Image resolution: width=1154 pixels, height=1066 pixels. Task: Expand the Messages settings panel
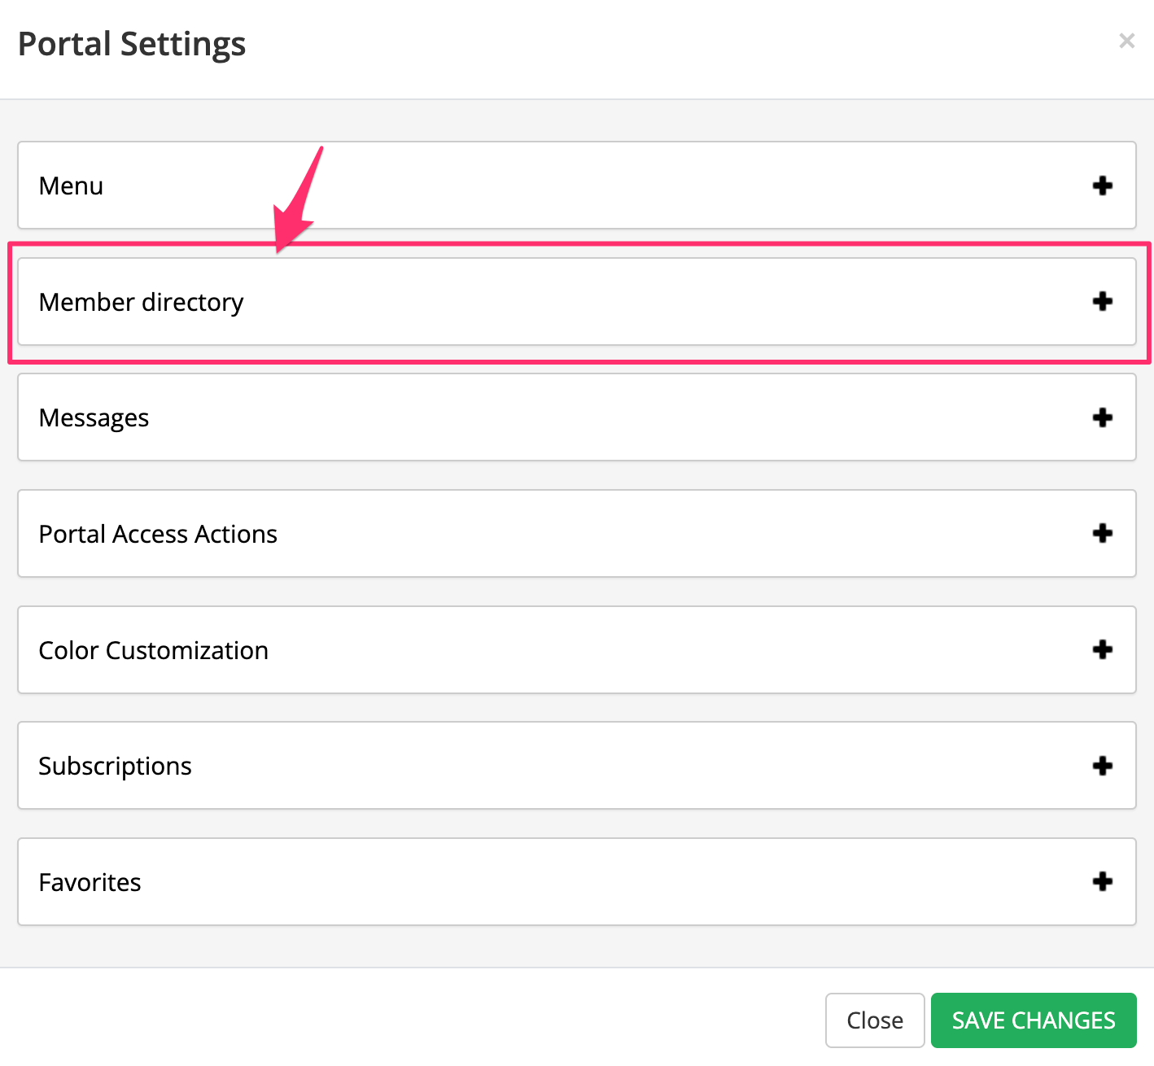point(577,417)
